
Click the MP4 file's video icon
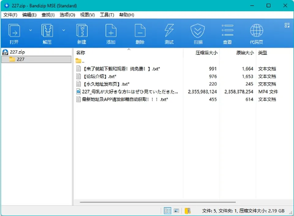coord(78,91)
